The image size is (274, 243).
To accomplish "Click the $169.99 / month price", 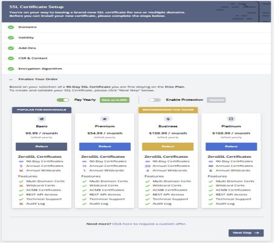I will pyautogui.click(x=231, y=133).
